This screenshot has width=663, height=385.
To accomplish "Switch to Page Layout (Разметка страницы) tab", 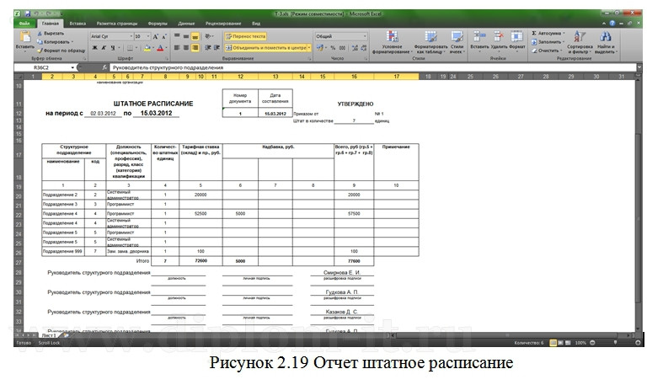I will [x=117, y=24].
